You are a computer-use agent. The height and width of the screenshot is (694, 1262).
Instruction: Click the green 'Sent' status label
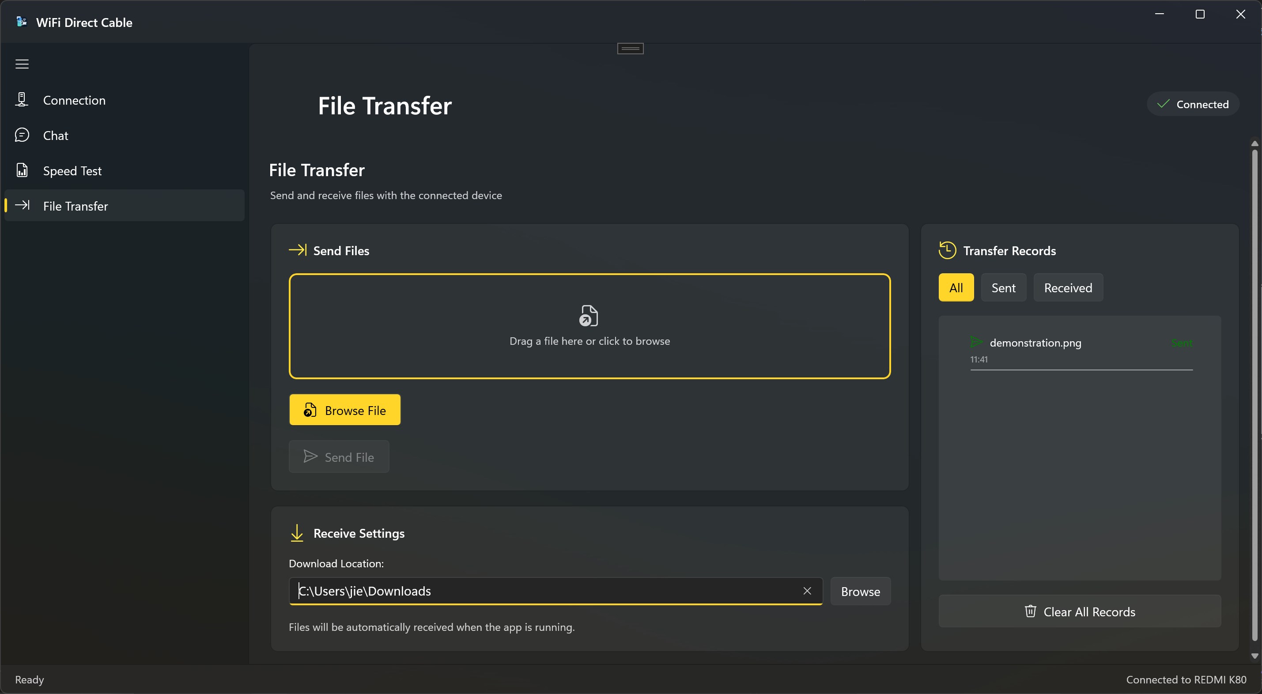tap(1182, 343)
